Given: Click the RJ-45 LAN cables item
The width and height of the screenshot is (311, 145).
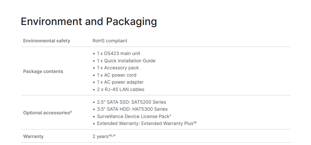Looking at the screenshot, I should click(120, 89).
